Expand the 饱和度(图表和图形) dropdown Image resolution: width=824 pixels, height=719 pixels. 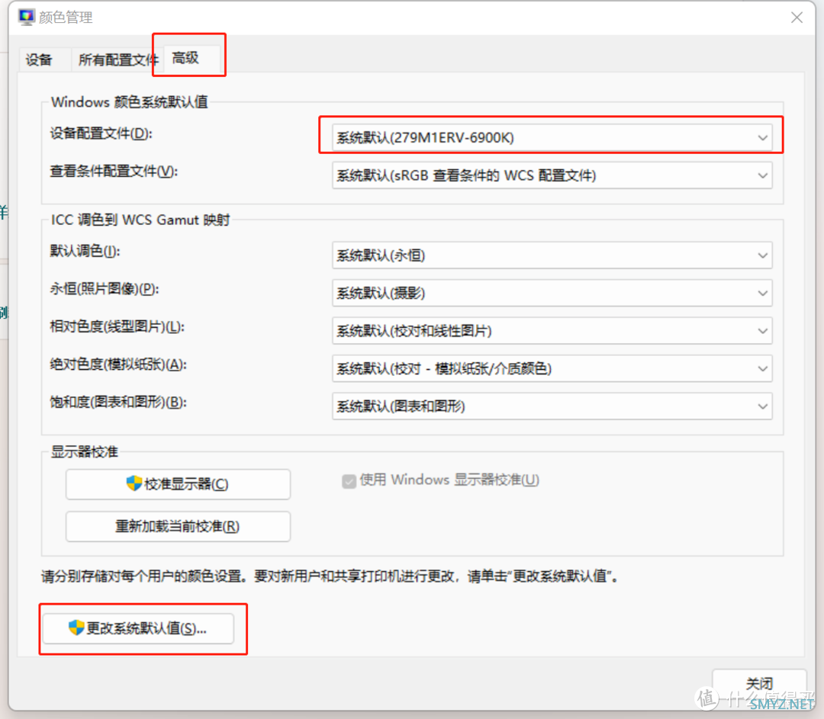click(x=552, y=406)
